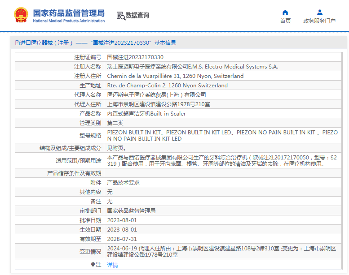
Task: Select 见附页。 structure value
Action: [116, 148]
